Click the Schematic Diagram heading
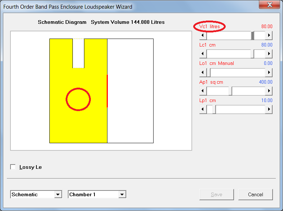This screenshot has height=211, width=283. click(x=62, y=22)
